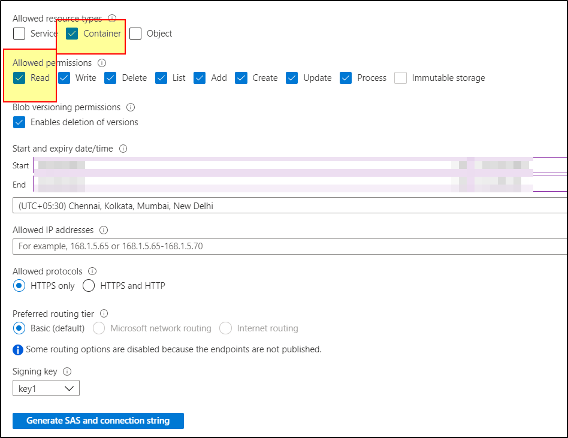Click blue info icon about routing options
This screenshot has width=568, height=438.
tap(18, 349)
